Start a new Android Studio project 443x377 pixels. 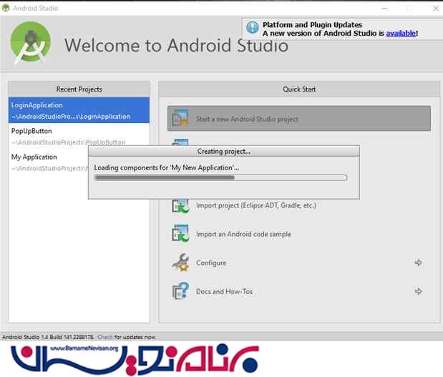click(299, 118)
